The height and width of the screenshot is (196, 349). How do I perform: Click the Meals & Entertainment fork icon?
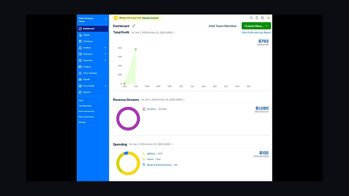(x=144, y=165)
